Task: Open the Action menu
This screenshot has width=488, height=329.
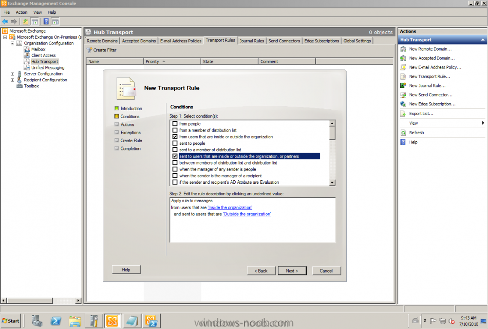Action: tap(21, 12)
